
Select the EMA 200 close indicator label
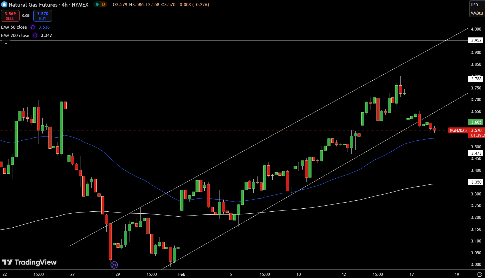click(15, 36)
